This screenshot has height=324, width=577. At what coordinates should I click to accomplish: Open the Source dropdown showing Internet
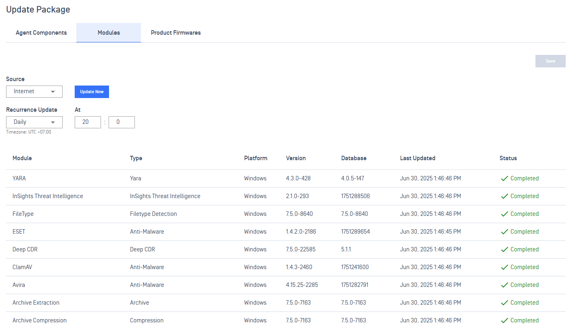34,92
